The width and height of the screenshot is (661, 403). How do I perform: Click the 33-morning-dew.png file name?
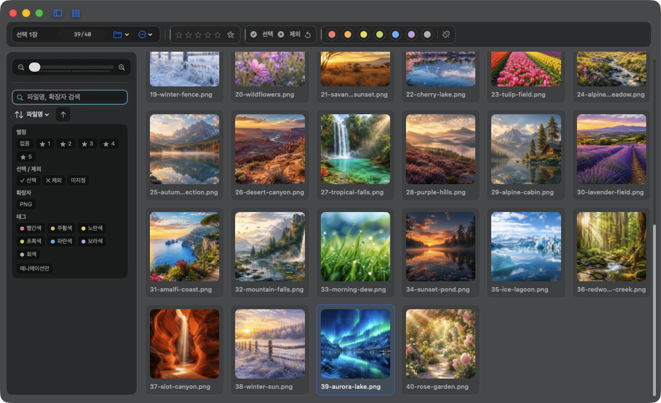pyautogui.click(x=353, y=289)
